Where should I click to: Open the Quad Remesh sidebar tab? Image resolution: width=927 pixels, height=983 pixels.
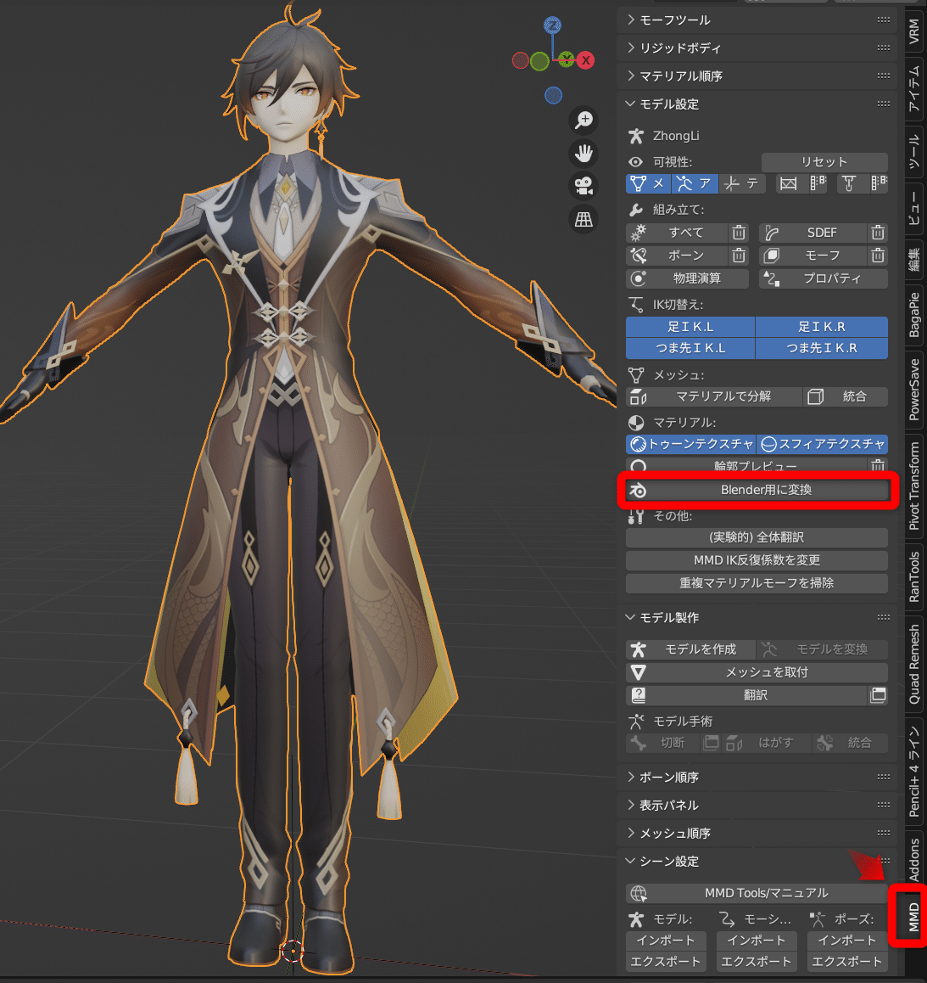point(914,664)
